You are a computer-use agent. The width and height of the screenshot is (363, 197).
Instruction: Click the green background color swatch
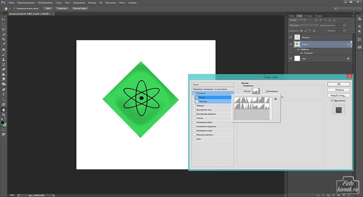click(x=5, y=125)
